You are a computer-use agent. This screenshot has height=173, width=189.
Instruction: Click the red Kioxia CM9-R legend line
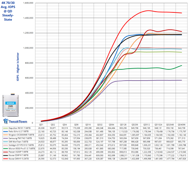tap(5, 159)
